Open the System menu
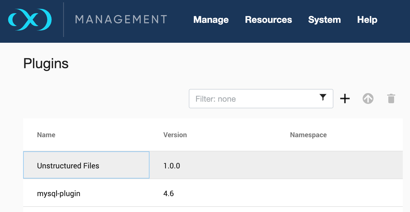This screenshot has width=410, height=212. coord(324,20)
